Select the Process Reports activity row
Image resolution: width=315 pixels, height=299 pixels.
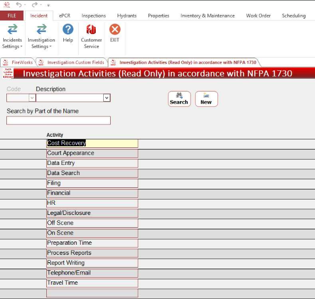pyautogui.click(x=92, y=253)
